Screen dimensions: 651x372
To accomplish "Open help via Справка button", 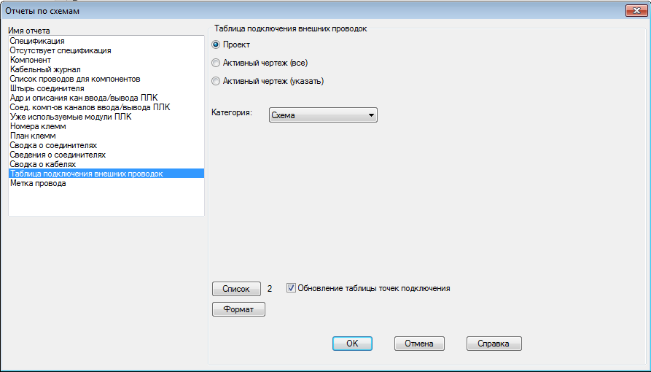I will pyautogui.click(x=494, y=344).
